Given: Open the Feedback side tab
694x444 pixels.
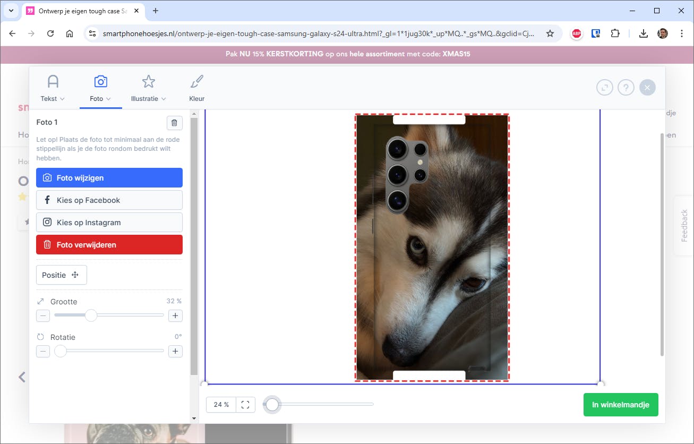Looking at the screenshot, I should 684,226.
